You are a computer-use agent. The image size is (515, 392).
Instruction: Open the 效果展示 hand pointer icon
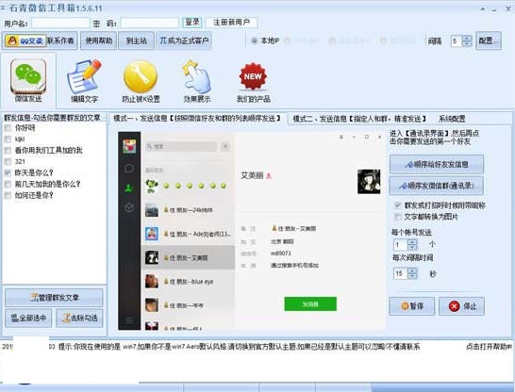click(197, 81)
